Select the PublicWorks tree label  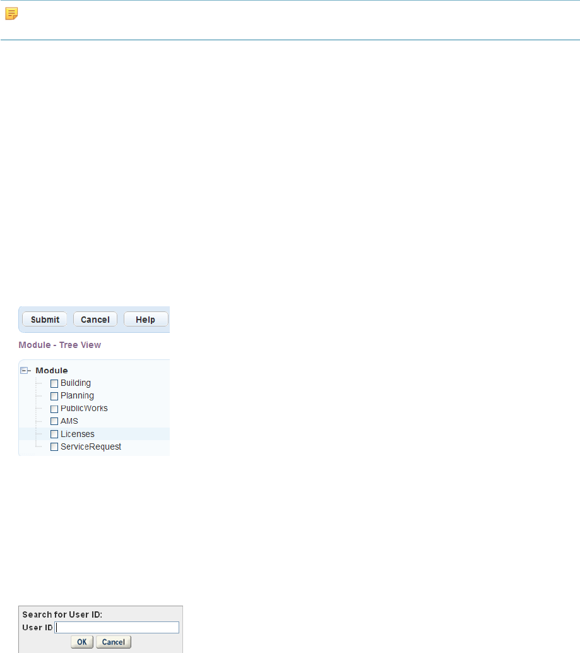tap(84, 409)
